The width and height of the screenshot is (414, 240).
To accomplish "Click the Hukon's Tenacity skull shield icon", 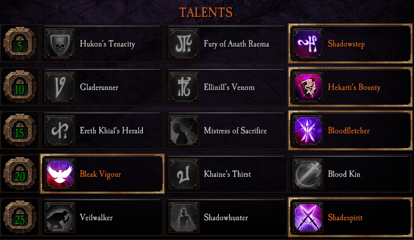I will (60, 44).
